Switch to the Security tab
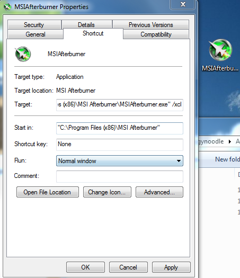The height and width of the screenshot is (278, 240). [x=34, y=25]
